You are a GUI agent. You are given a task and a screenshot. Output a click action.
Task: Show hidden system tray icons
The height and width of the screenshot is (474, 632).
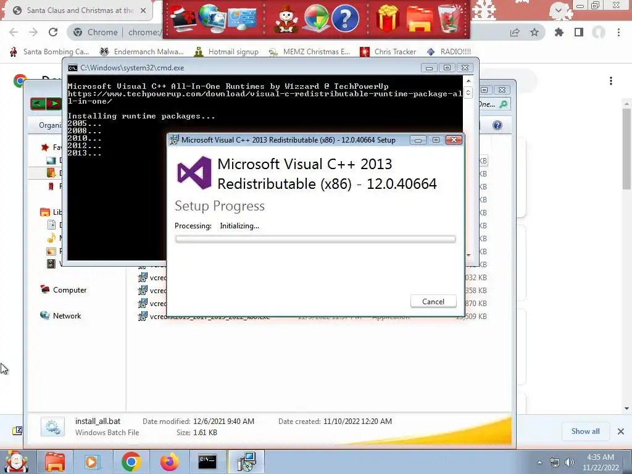539,462
